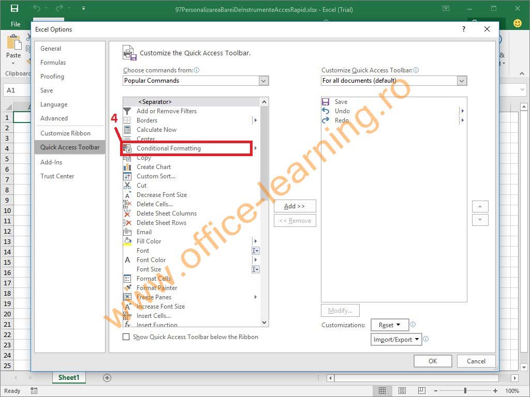The width and height of the screenshot is (530, 397).
Task: Click the Move Up arrow button
Action: click(x=480, y=206)
